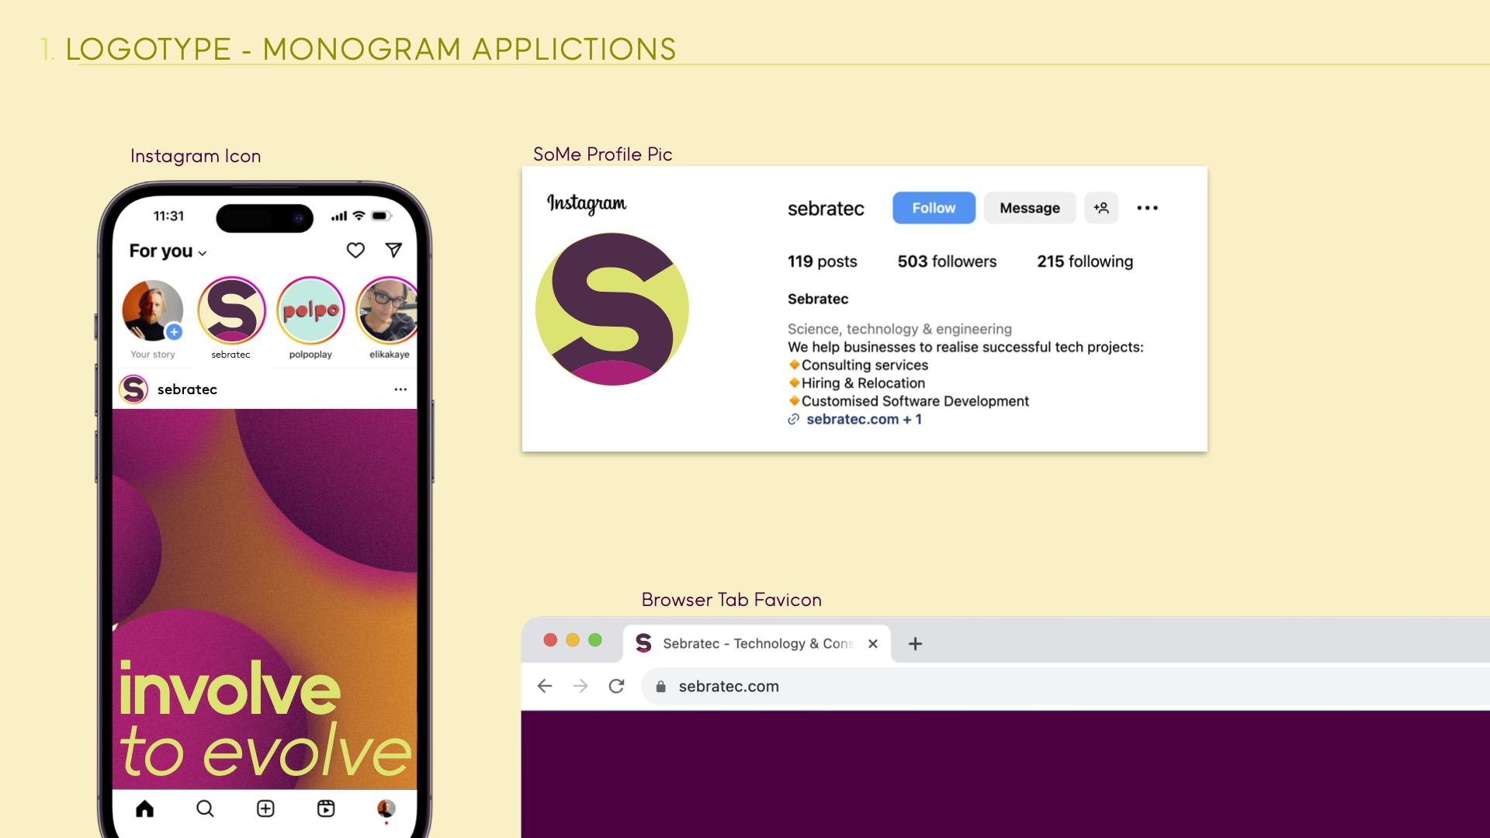The width and height of the screenshot is (1490, 838).
Task: View the sebratec story circle
Action: click(x=231, y=310)
